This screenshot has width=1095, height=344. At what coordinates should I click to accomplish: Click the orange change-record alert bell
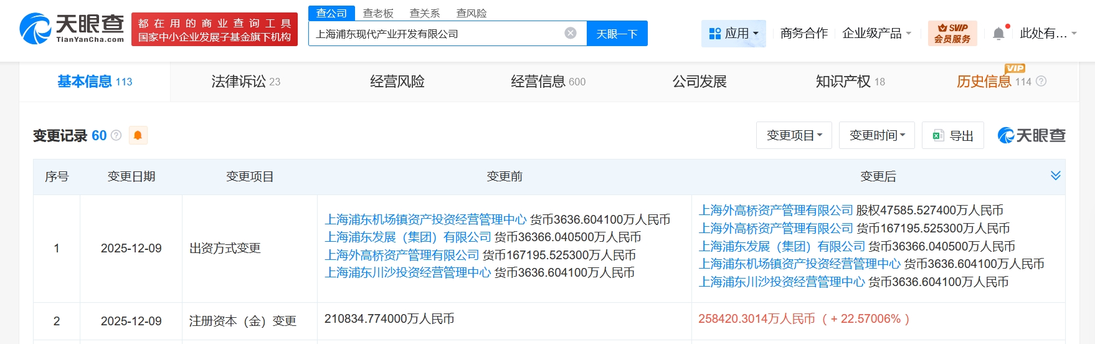(x=138, y=135)
